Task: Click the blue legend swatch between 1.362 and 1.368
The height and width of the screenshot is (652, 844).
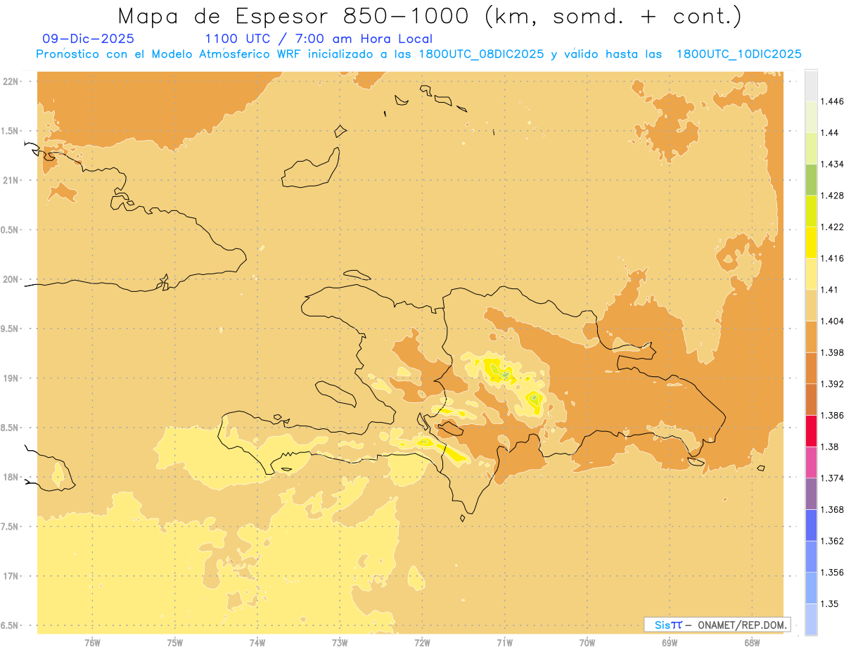Action: (x=811, y=525)
